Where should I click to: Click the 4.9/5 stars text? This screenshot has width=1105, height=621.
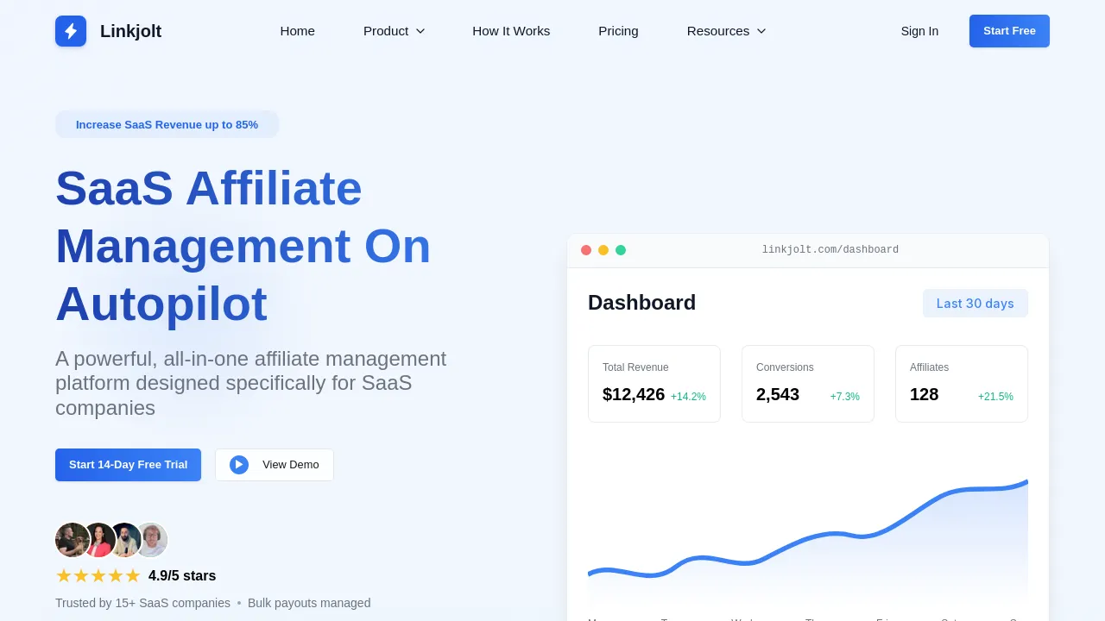pyautogui.click(x=182, y=576)
